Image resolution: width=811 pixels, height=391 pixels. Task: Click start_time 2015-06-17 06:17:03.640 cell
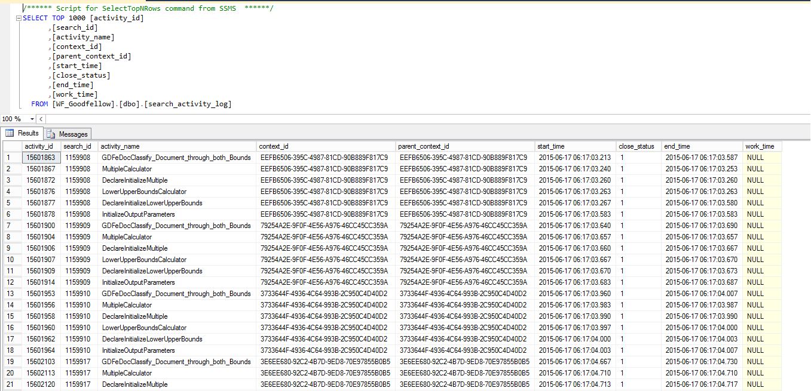(x=576, y=226)
